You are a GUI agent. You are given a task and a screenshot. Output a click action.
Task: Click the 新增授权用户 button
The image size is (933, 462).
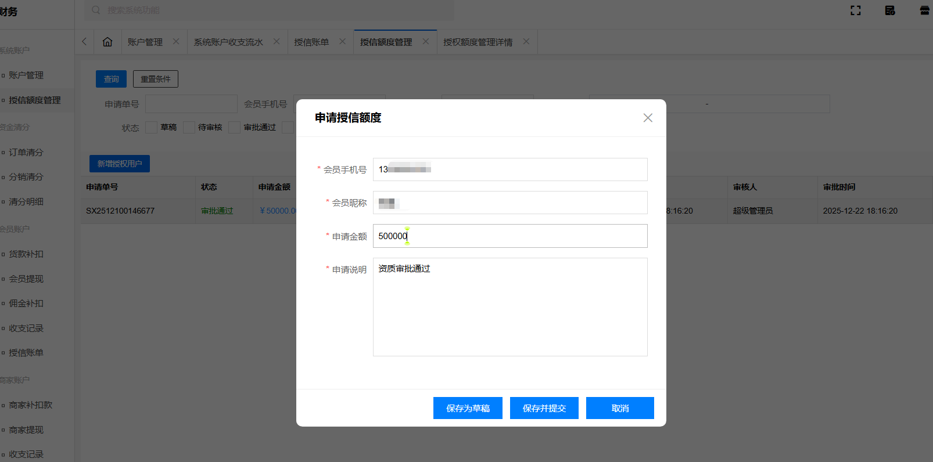[120, 164]
